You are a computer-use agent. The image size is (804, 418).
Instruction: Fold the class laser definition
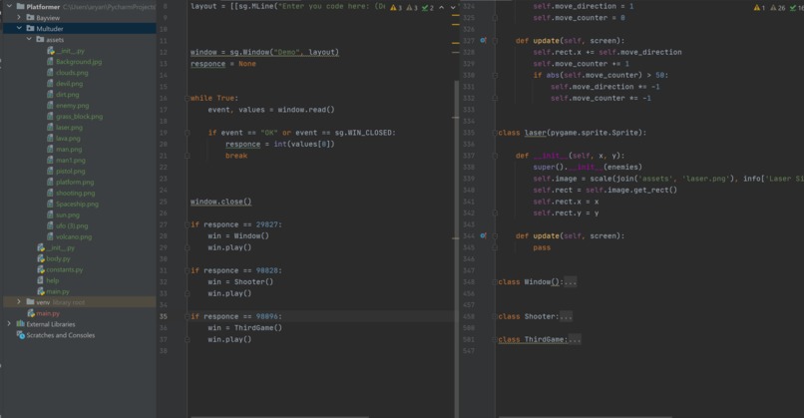(x=495, y=133)
